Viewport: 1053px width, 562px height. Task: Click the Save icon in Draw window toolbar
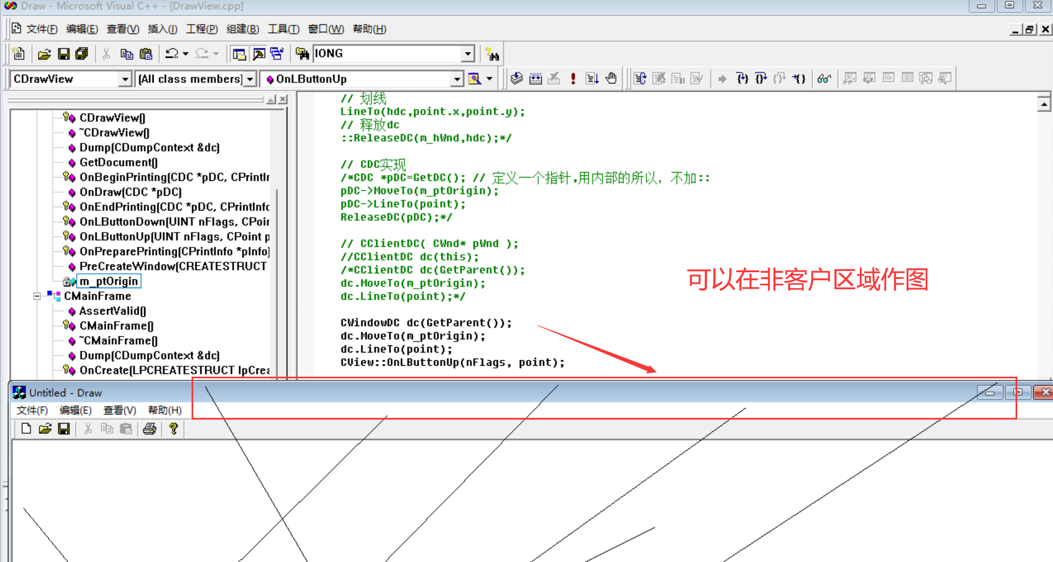click(64, 429)
